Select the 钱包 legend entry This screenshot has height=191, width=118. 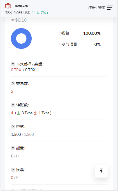[x=64, y=33]
